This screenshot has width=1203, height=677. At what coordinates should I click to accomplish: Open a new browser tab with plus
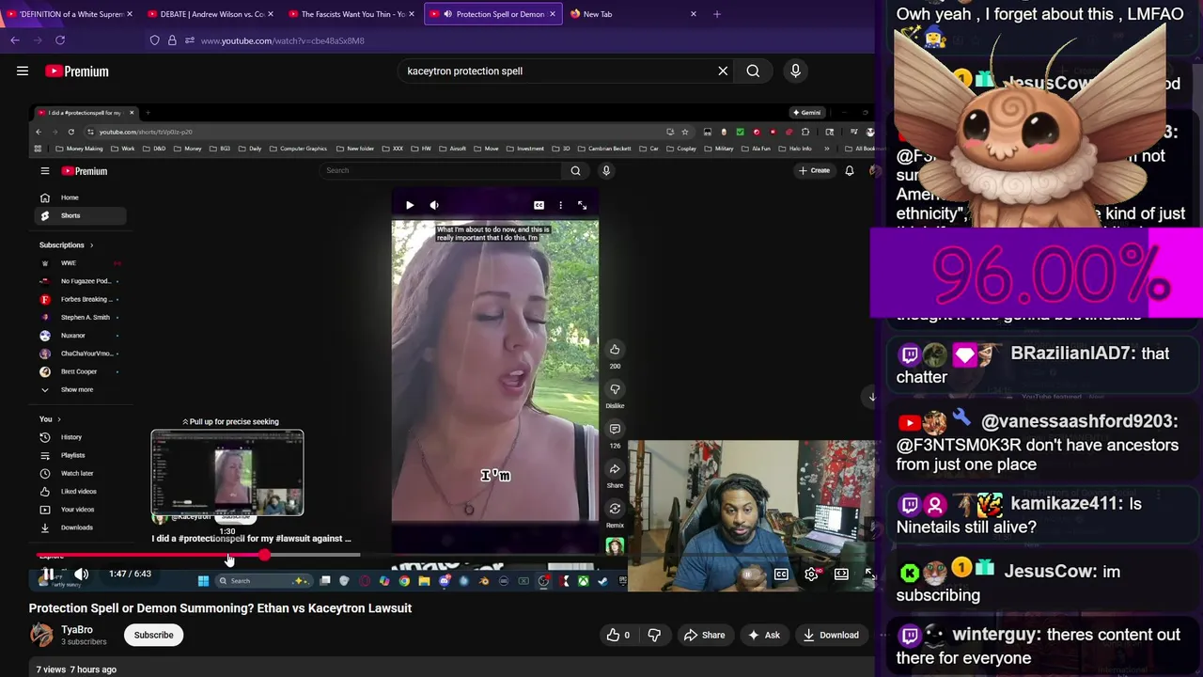717,14
